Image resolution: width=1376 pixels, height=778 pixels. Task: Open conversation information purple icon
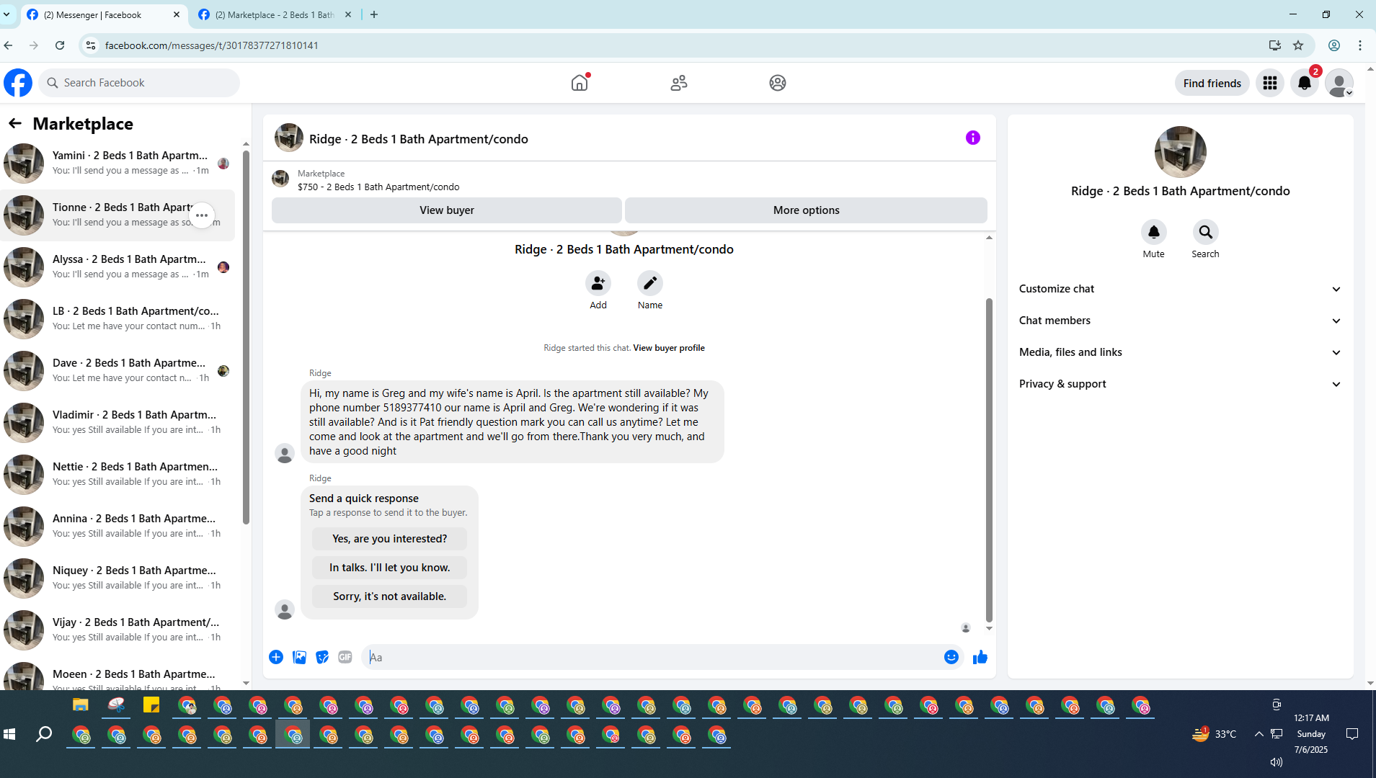973,138
